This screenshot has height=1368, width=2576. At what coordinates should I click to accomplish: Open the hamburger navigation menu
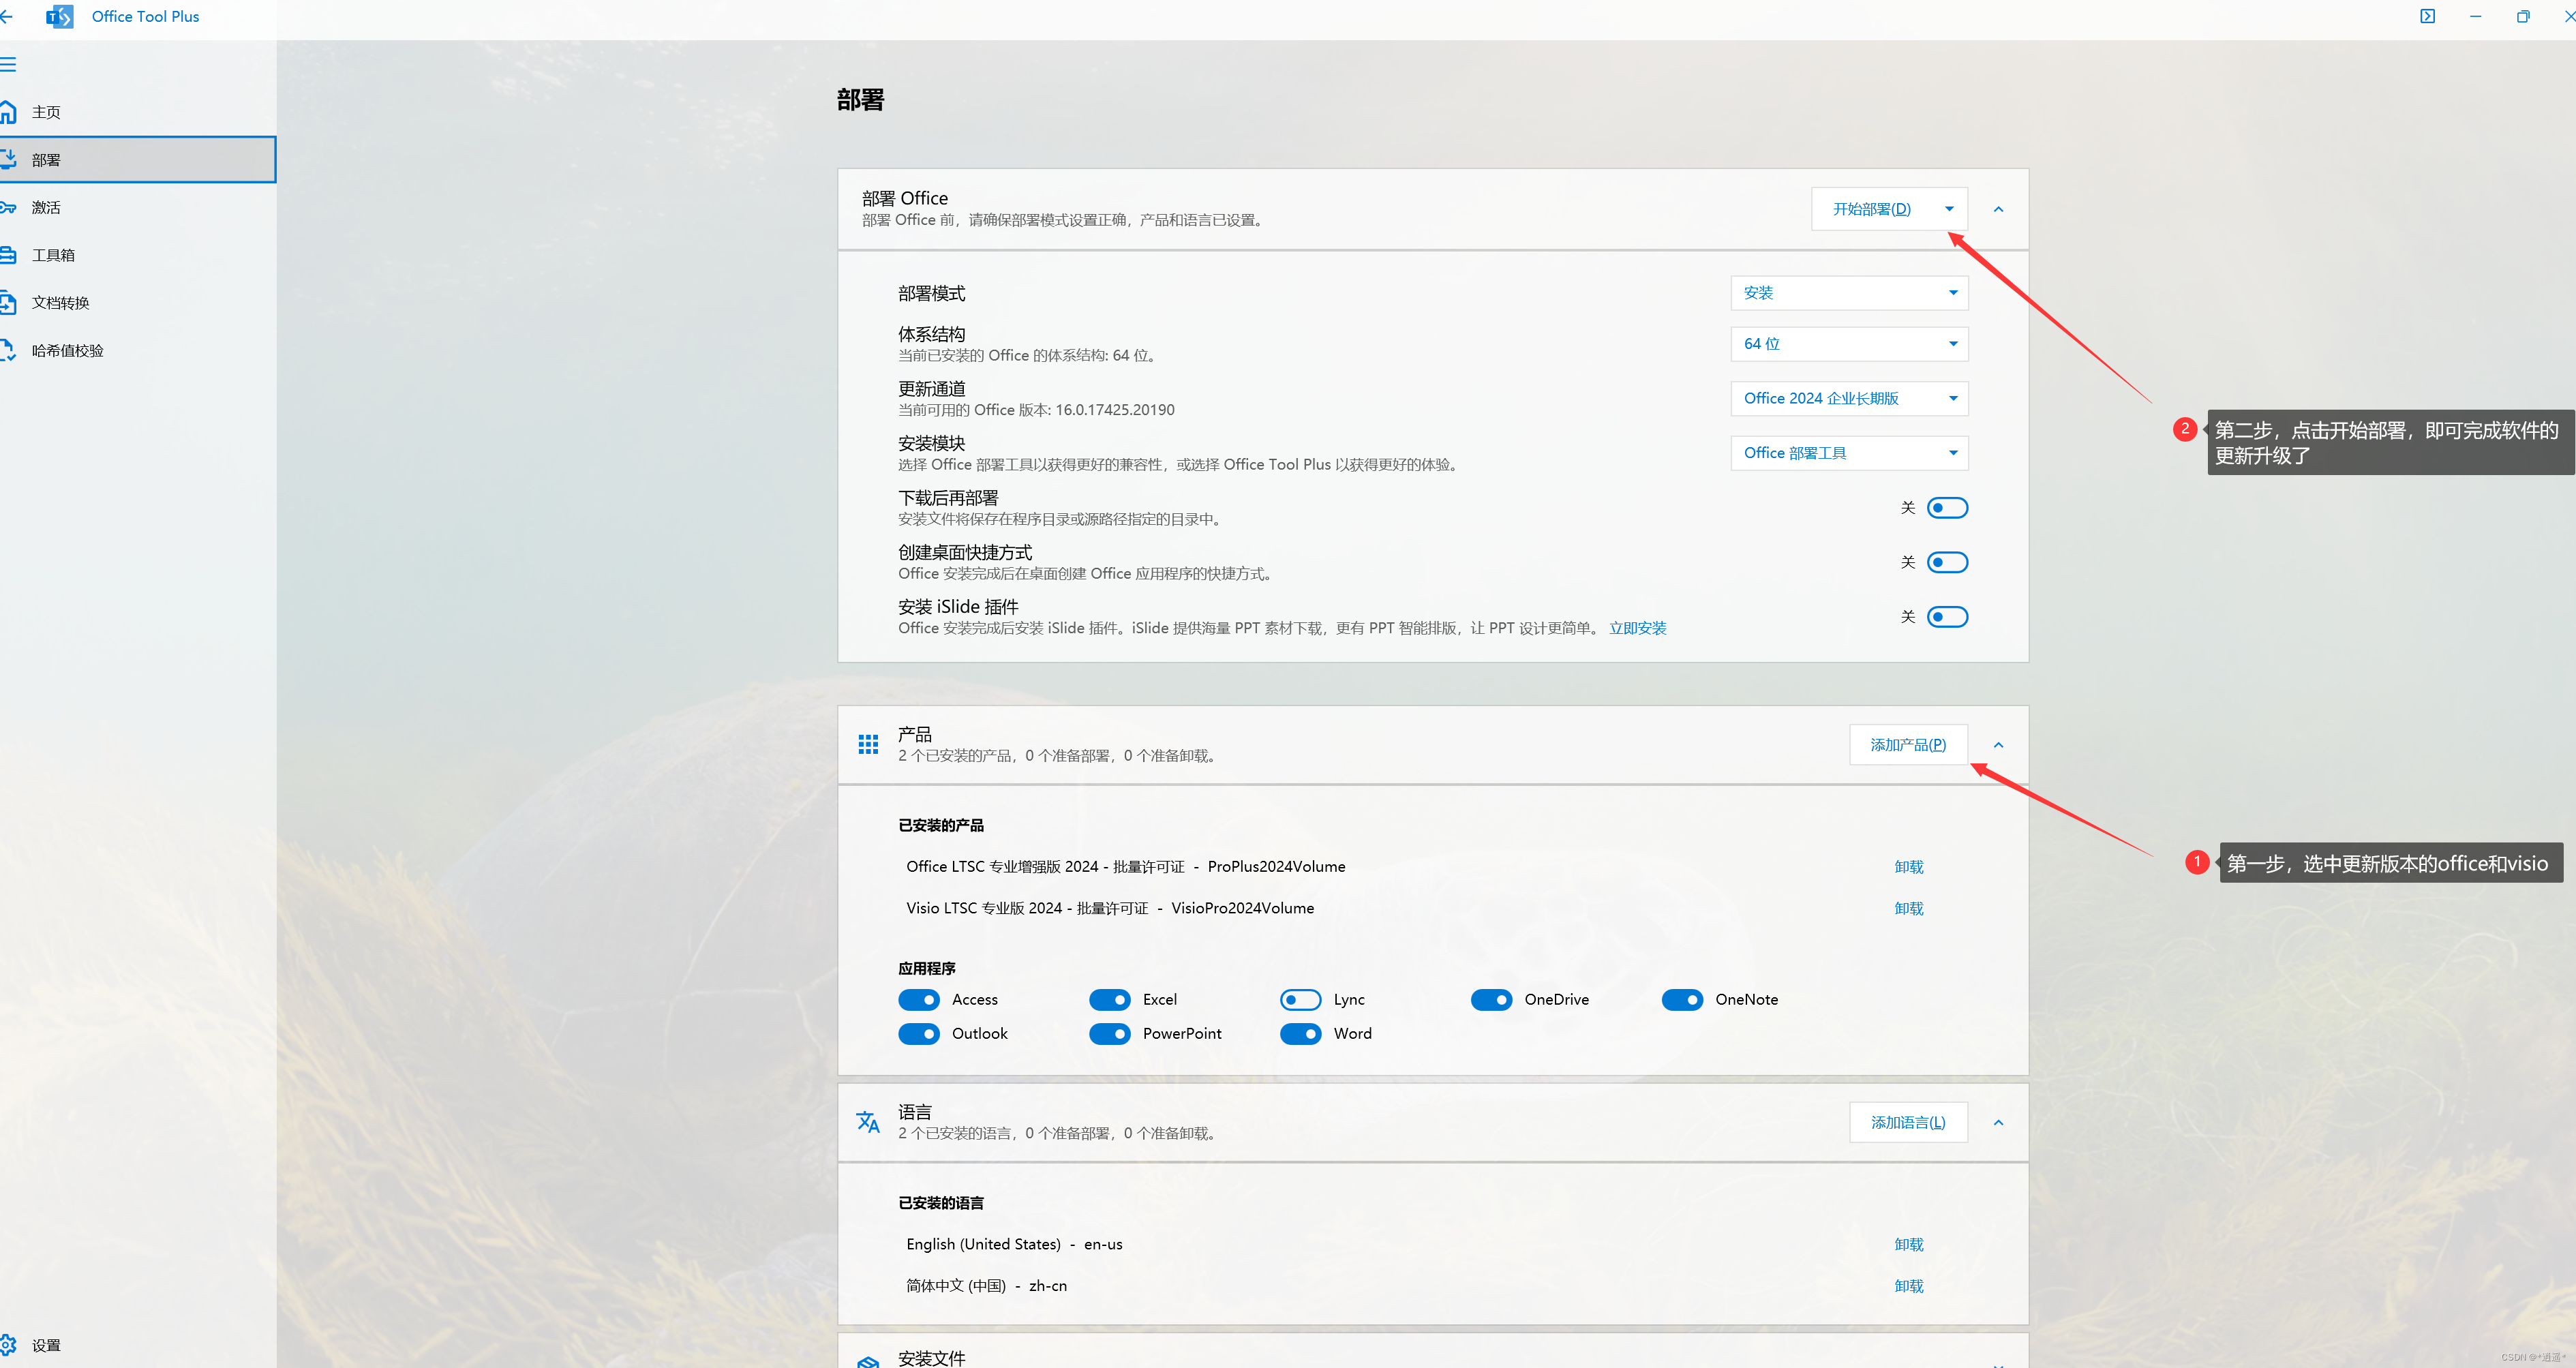tap(8, 65)
